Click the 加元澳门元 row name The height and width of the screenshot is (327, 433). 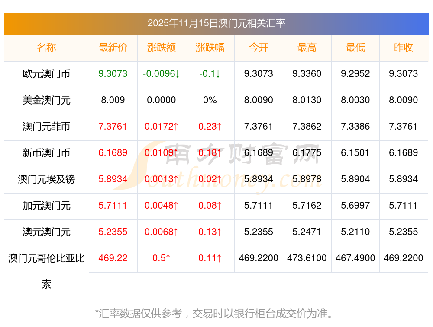pos(46,206)
